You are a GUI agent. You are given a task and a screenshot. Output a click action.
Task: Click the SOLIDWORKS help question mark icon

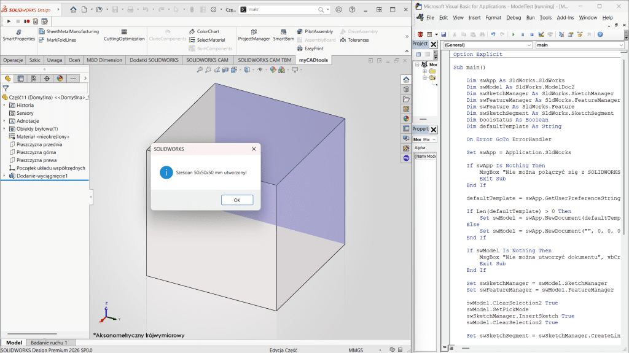click(x=352, y=10)
